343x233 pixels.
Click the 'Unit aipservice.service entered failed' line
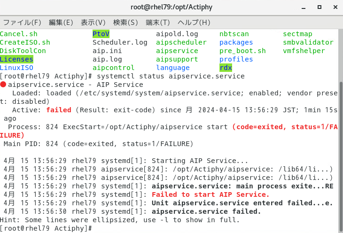[x=242, y=203]
